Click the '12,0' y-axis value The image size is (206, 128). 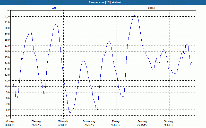coord(7,75)
